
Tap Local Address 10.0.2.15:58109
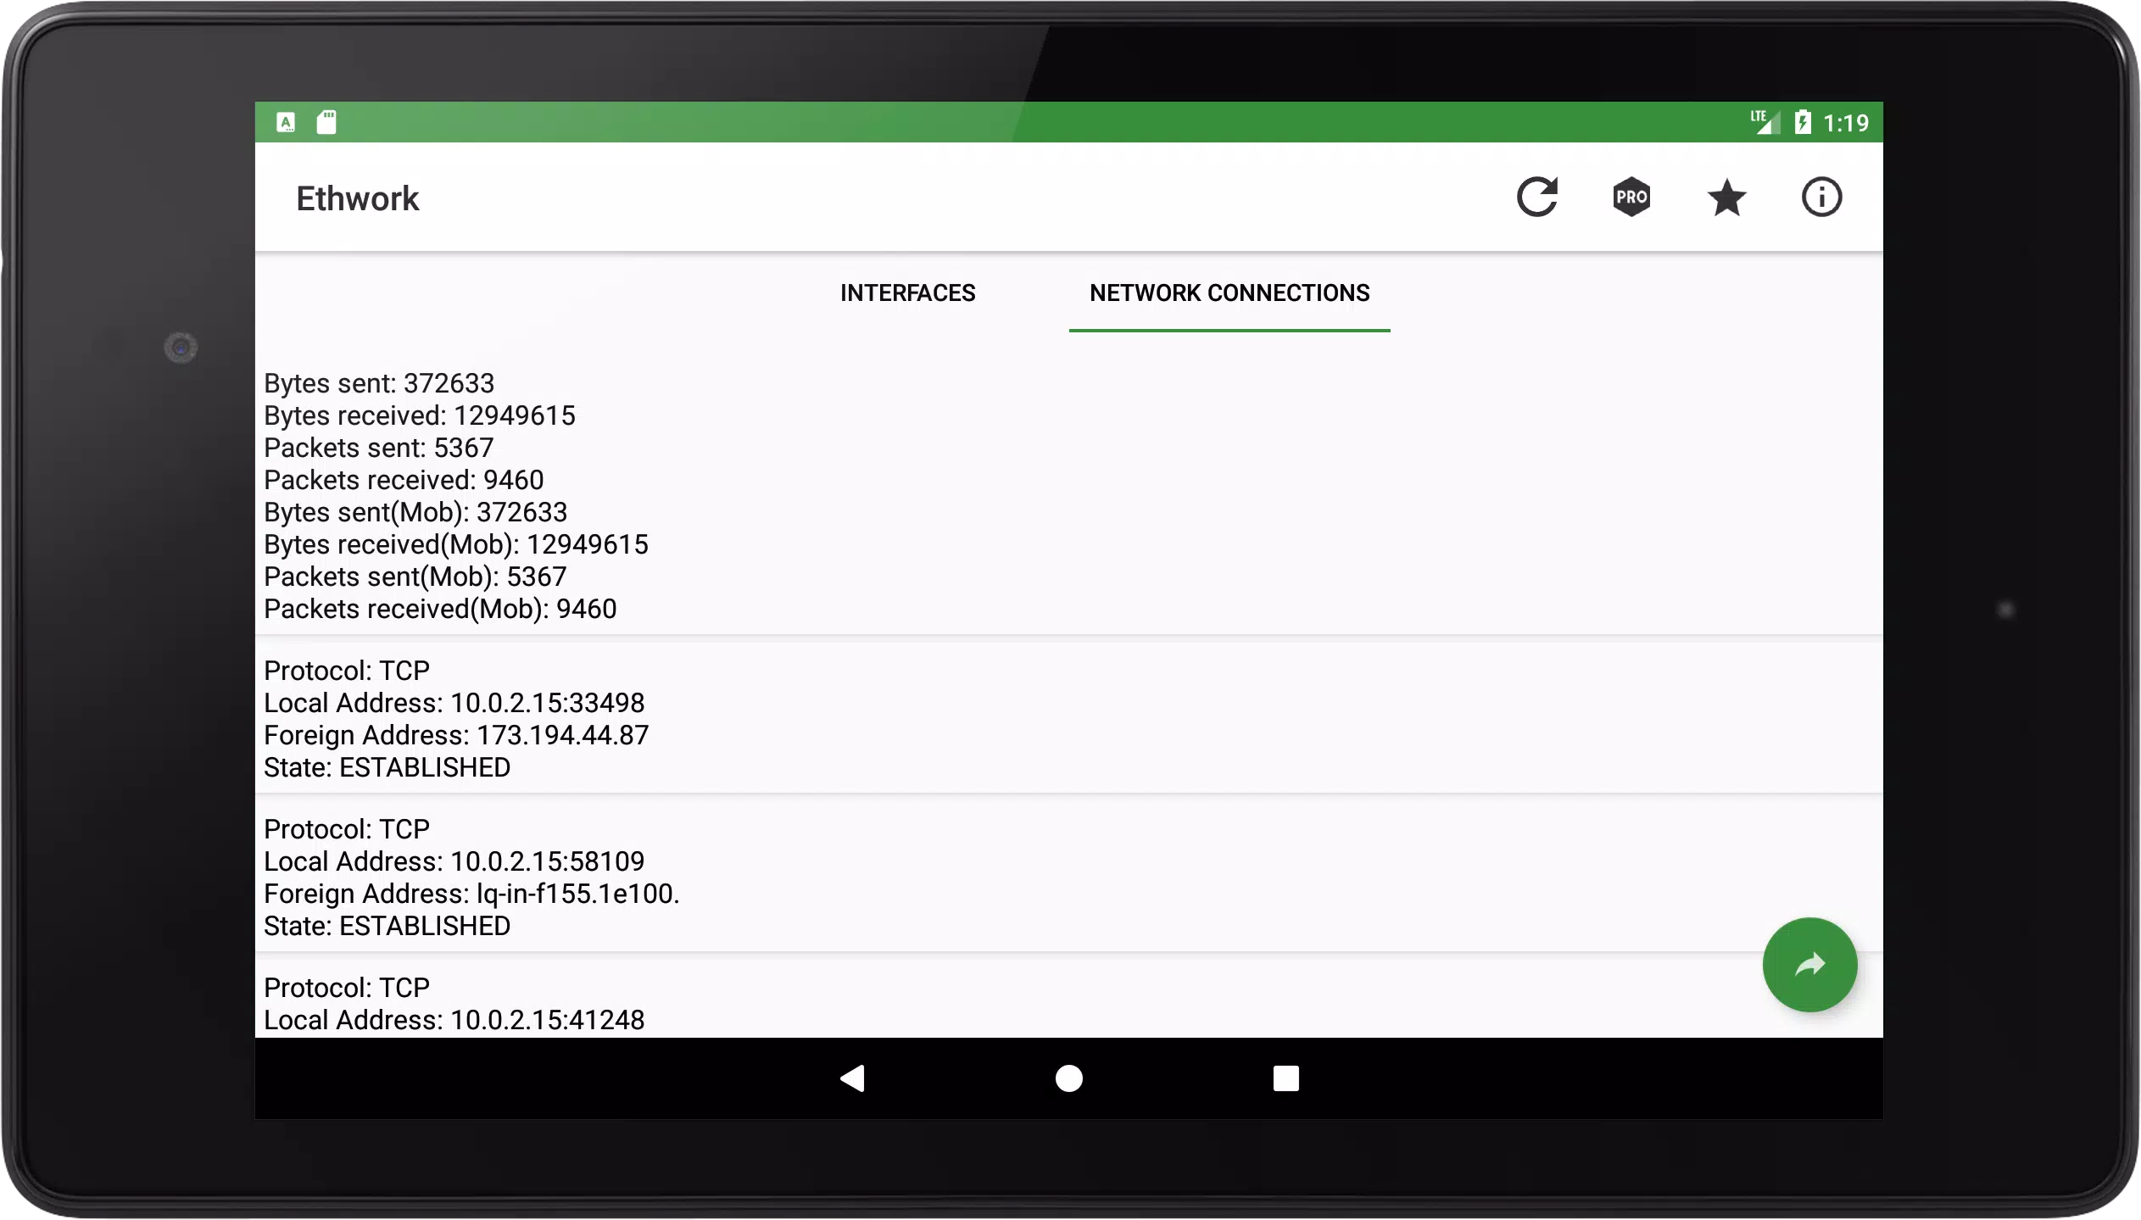(x=454, y=861)
